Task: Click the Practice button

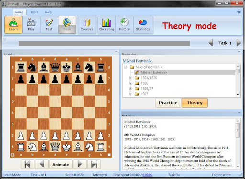Action: (168, 103)
